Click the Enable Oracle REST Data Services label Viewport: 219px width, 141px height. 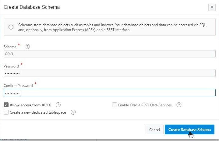coord(145,105)
